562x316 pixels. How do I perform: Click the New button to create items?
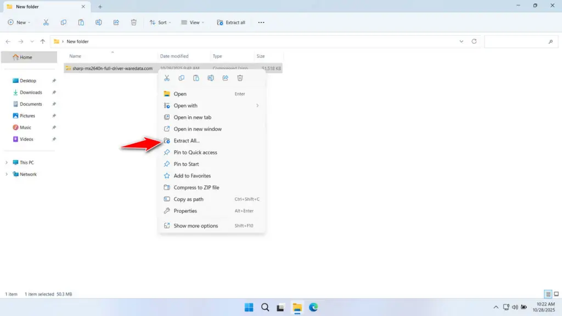coord(19,22)
